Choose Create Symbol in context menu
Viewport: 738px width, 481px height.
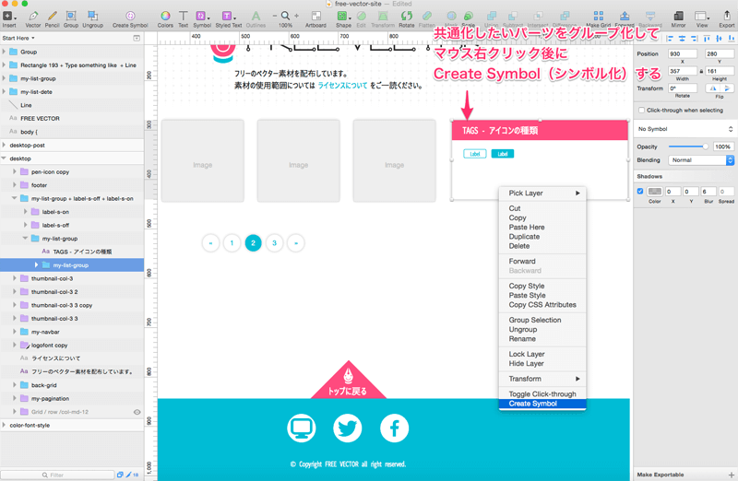click(532, 404)
